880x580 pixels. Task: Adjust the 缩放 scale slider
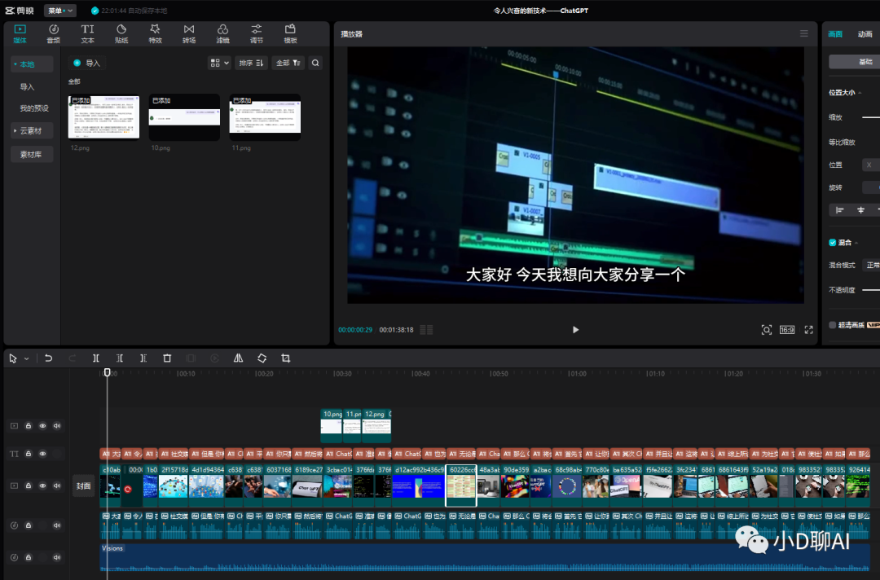pyautogui.click(x=870, y=117)
